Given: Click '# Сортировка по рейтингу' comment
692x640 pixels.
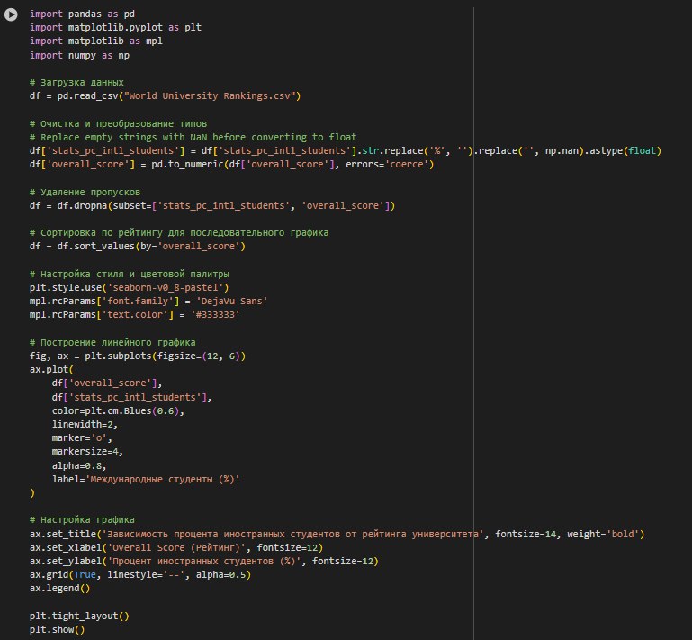Looking at the screenshot, I should click(179, 232).
